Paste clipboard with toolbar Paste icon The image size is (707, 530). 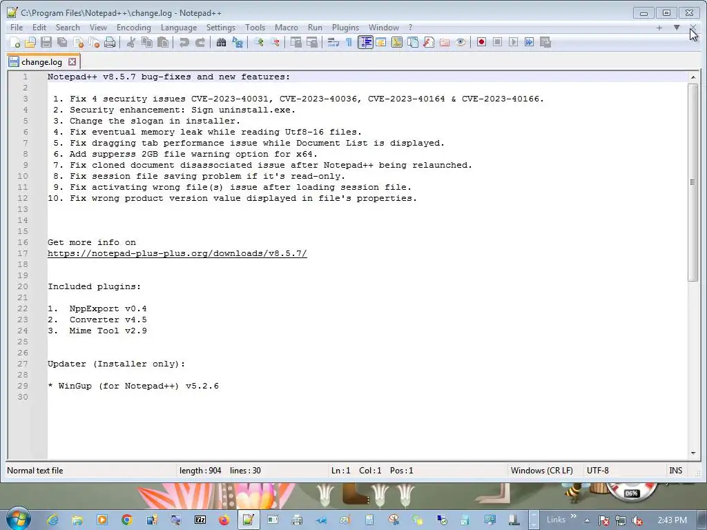[163, 42]
